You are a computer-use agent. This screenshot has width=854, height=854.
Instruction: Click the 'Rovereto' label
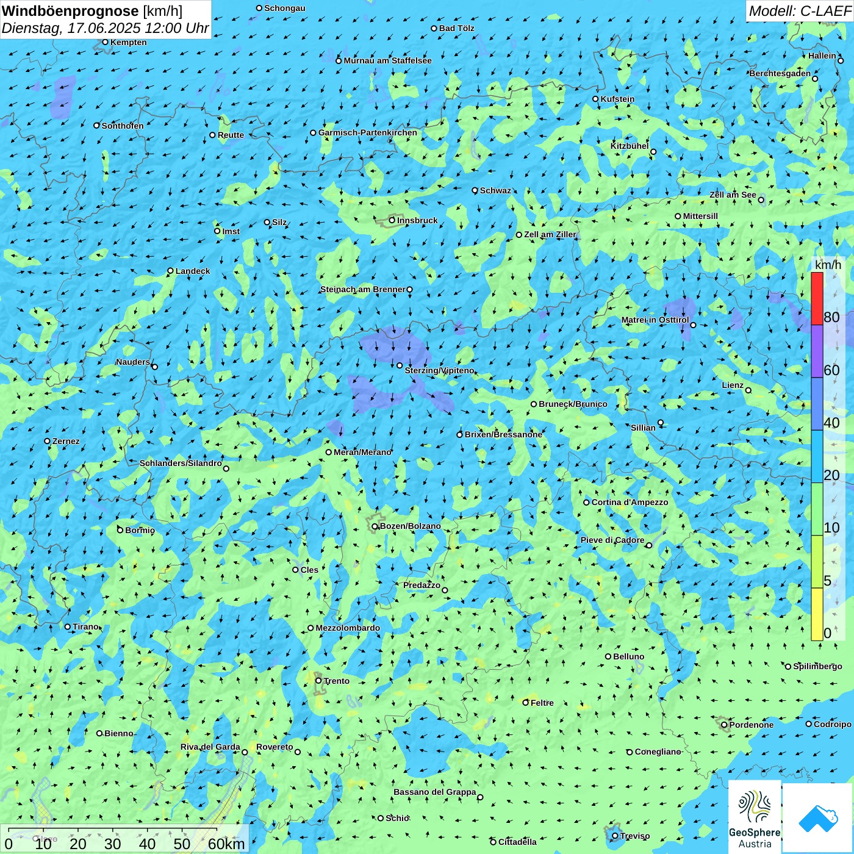pyautogui.click(x=274, y=747)
